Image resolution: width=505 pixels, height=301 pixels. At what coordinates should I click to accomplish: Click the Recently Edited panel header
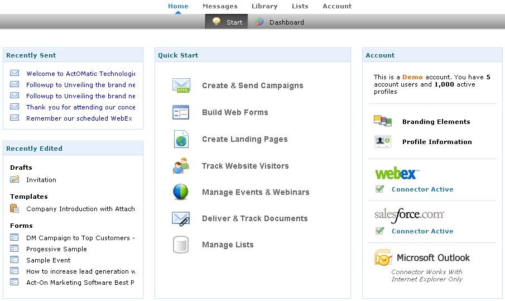(73, 148)
